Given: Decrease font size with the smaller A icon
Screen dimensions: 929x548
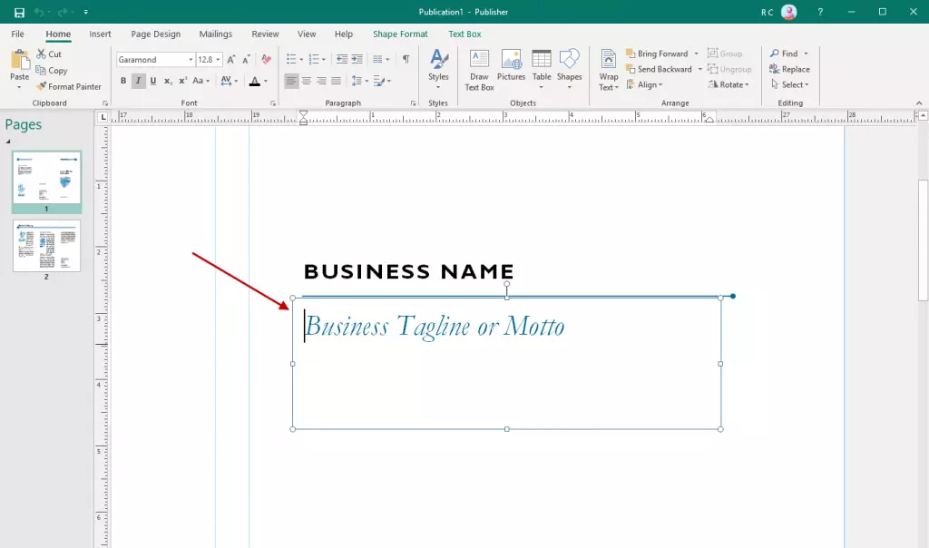Looking at the screenshot, I should coord(247,59).
